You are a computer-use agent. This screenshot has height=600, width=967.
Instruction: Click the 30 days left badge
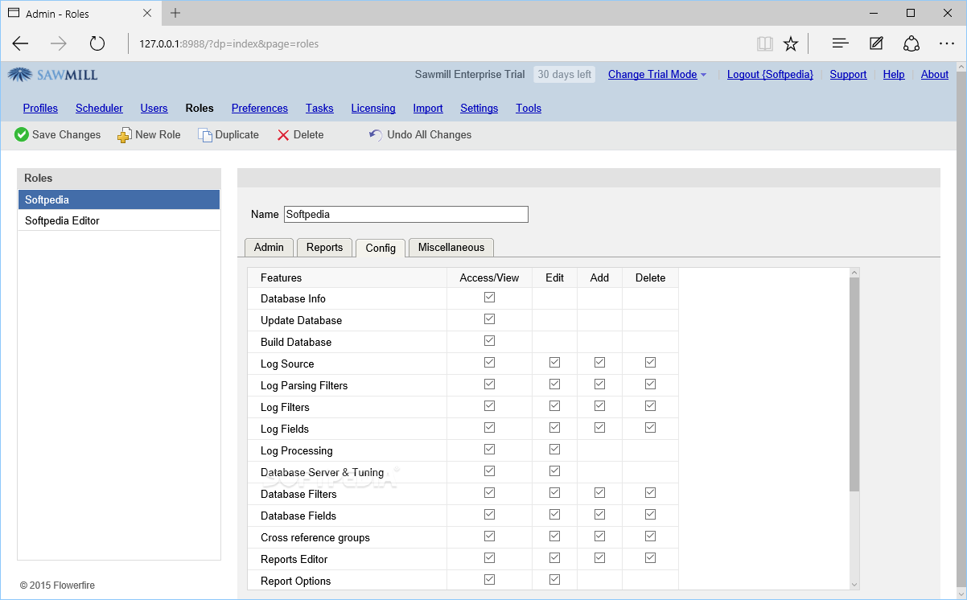(x=564, y=75)
